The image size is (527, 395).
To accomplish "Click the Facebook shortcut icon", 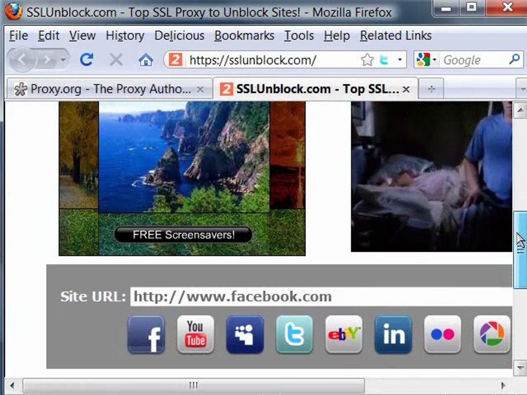I will click(146, 335).
